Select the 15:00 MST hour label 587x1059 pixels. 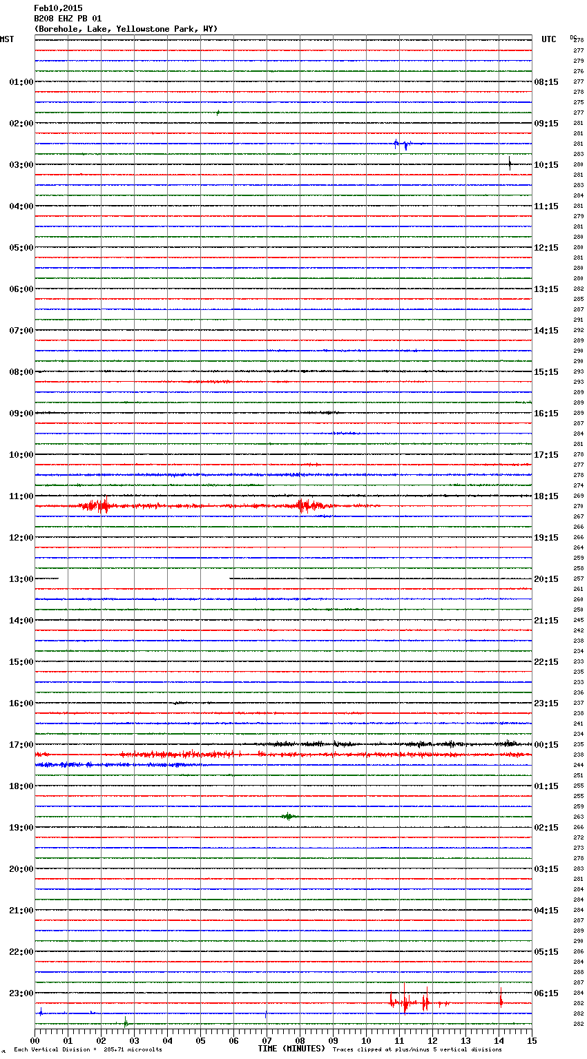21,661
